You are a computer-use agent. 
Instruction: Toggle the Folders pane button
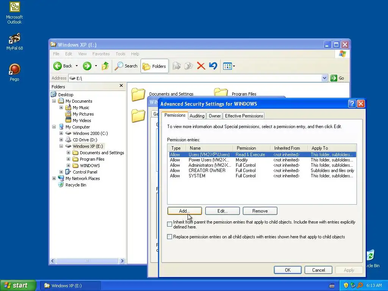click(155, 66)
